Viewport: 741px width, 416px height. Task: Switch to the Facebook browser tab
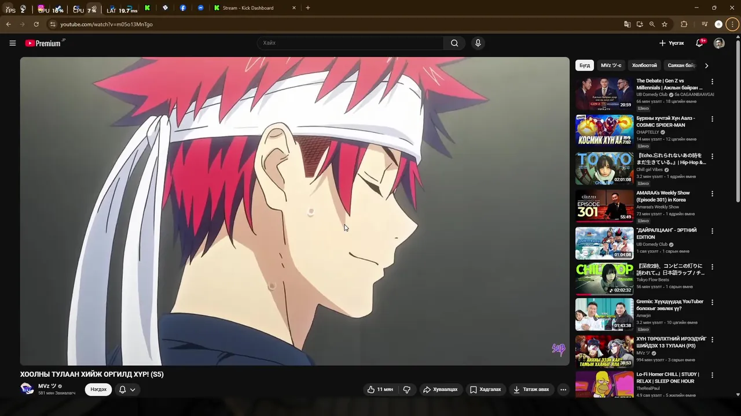183,8
